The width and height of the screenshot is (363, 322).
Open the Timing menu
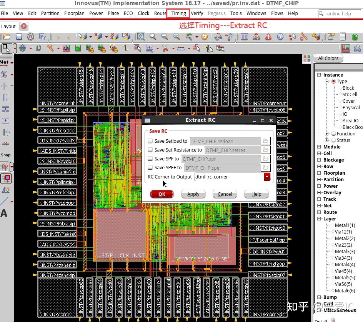(x=178, y=13)
